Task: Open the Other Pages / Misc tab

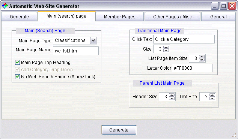Action: [172, 16]
